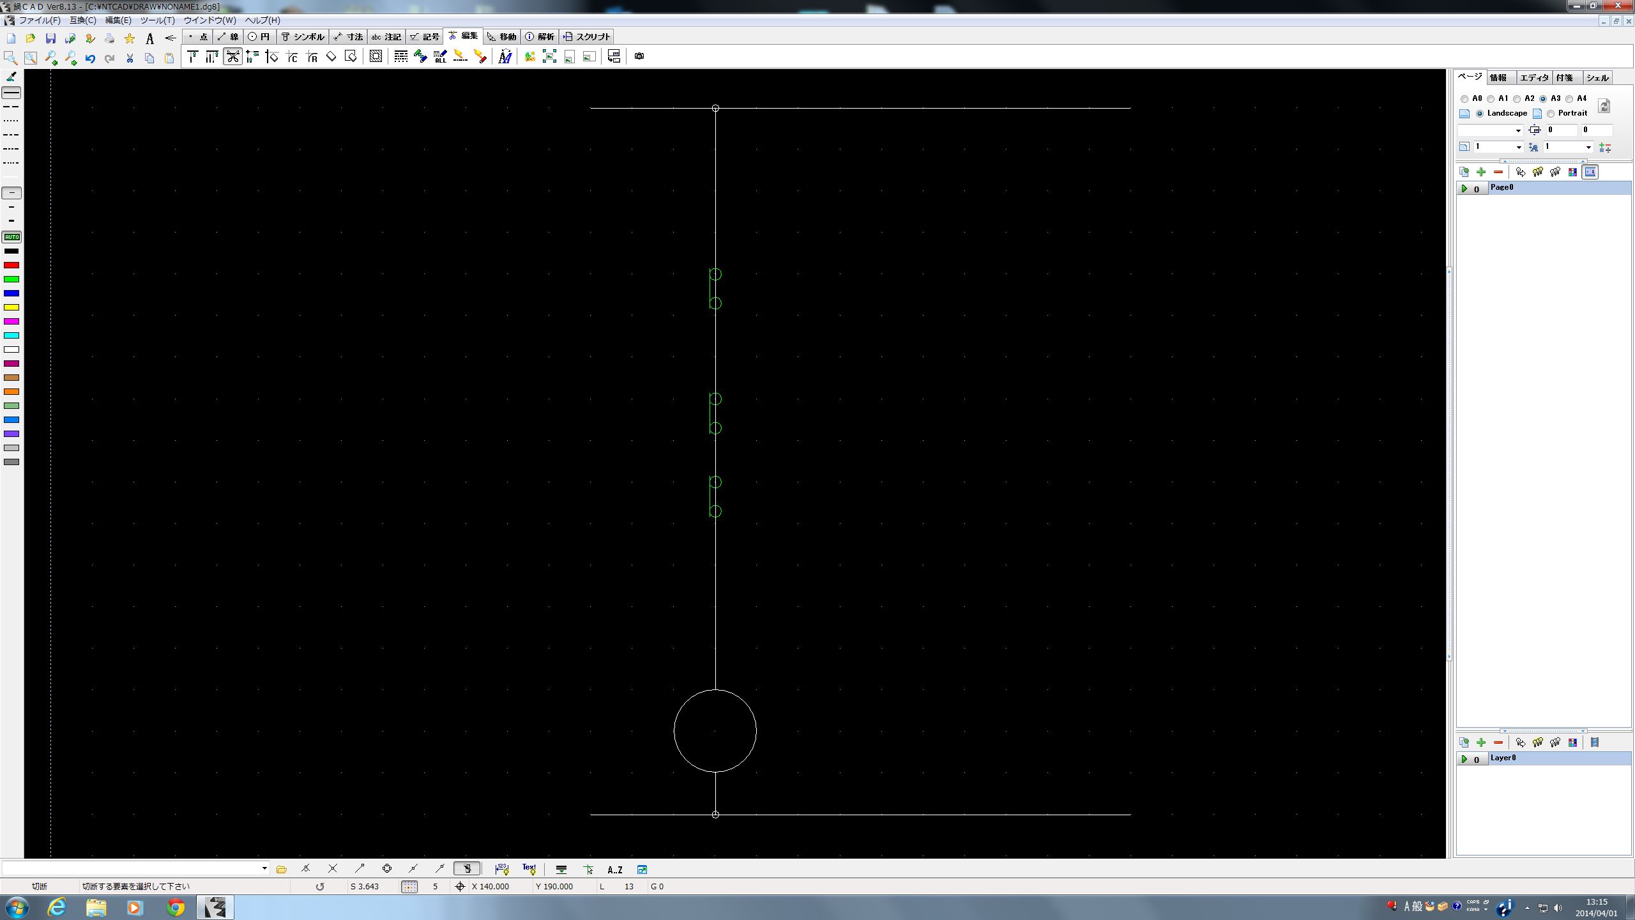Toggle the AUTO color button in left palette

11,237
